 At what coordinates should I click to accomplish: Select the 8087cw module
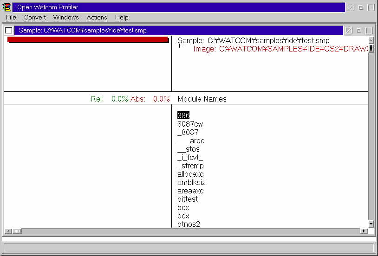coord(190,124)
